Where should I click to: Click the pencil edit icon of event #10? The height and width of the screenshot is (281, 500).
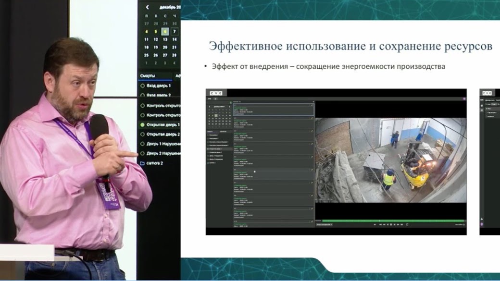312,221
